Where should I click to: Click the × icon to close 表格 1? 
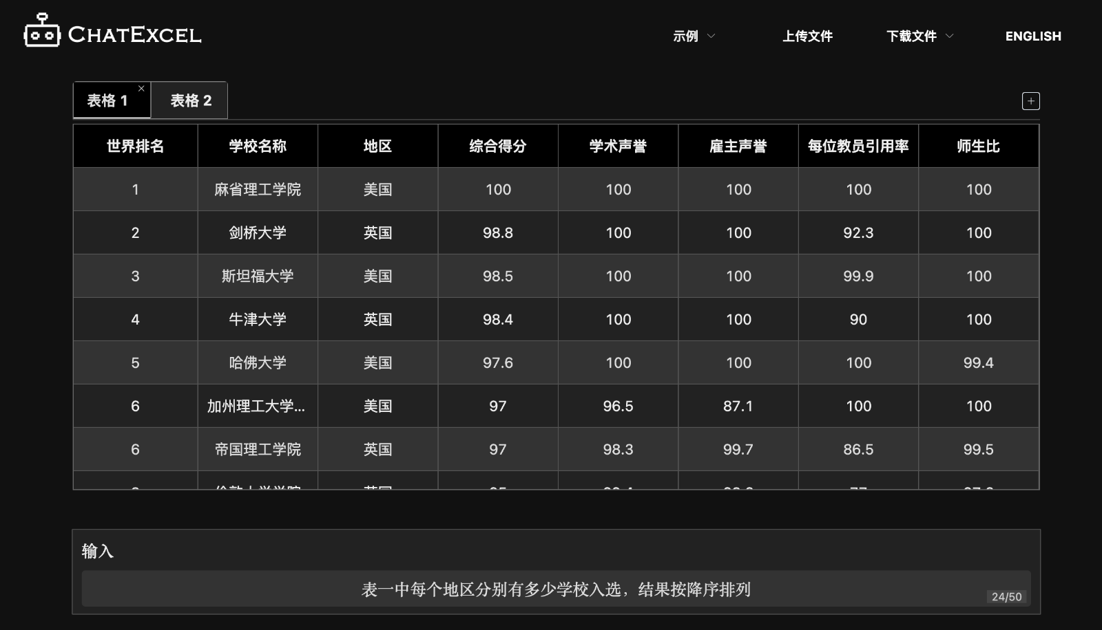pyautogui.click(x=141, y=88)
